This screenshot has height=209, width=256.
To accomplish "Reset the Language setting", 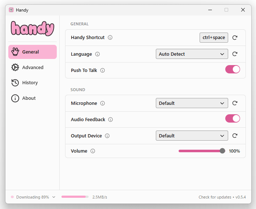I will click(235, 54).
